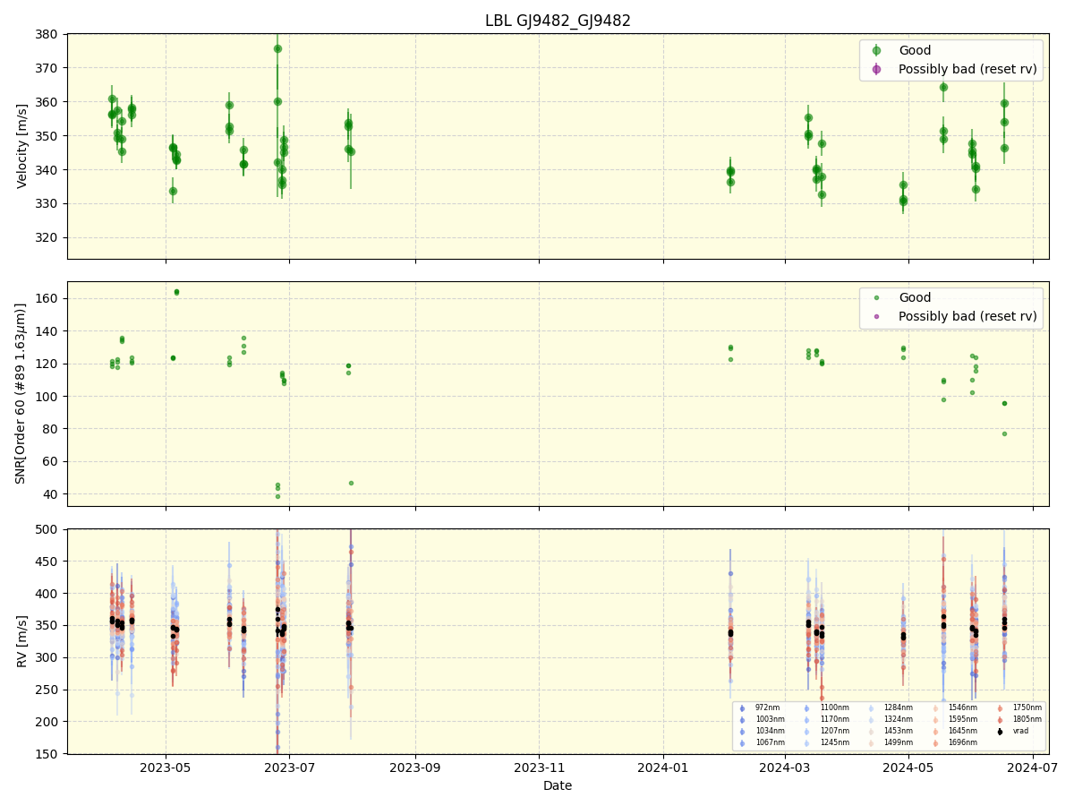The image size is (1074, 806).
Task: Click the 160 tick on SNR axis
Action: click(47, 298)
